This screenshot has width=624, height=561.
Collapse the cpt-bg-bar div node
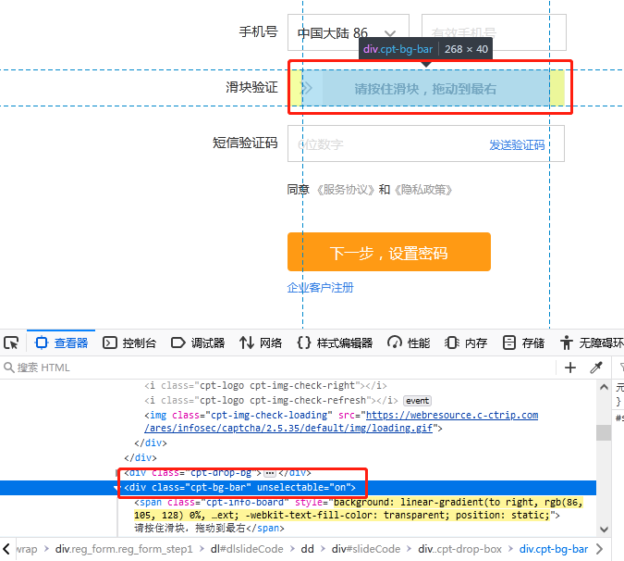(x=116, y=488)
